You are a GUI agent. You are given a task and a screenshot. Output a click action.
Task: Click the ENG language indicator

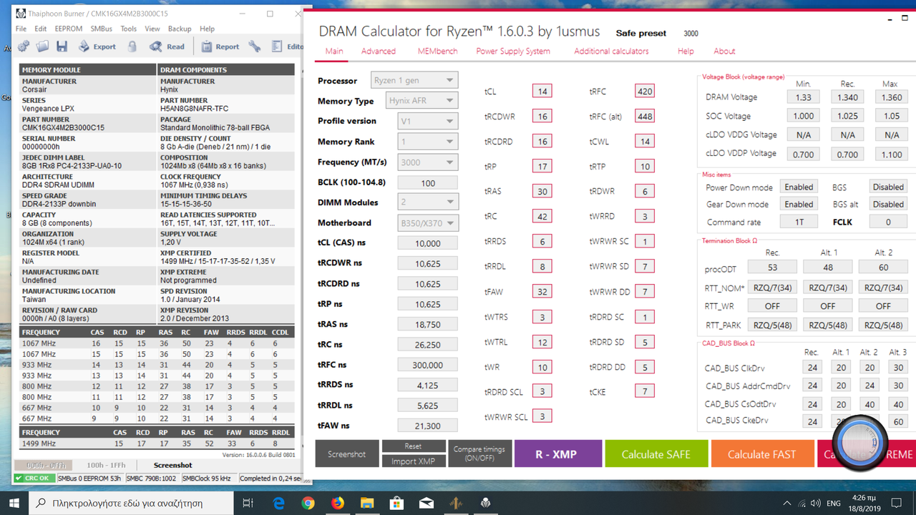tap(834, 503)
